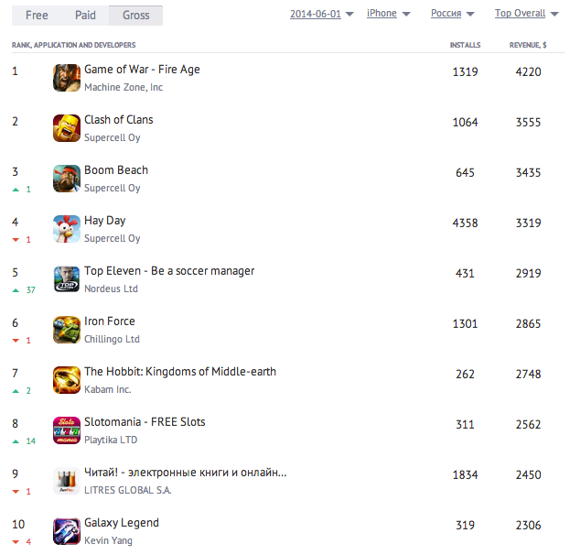Click the Slotomania app icon

(67, 430)
